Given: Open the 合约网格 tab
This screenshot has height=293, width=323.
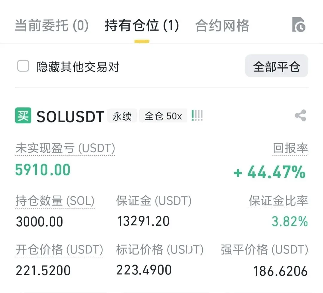Looking at the screenshot, I should [222, 25].
